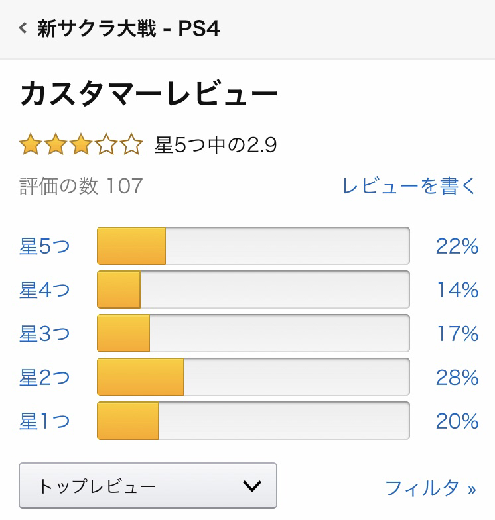Click the 28% percentage link
Image resolution: width=495 pixels, height=520 pixels.
pos(457,378)
